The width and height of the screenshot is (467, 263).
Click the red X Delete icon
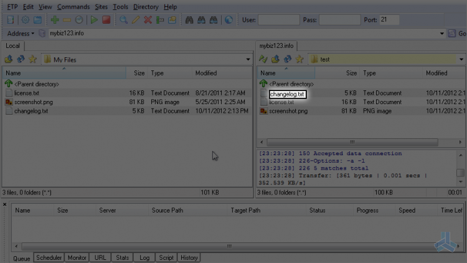(x=148, y=20)
